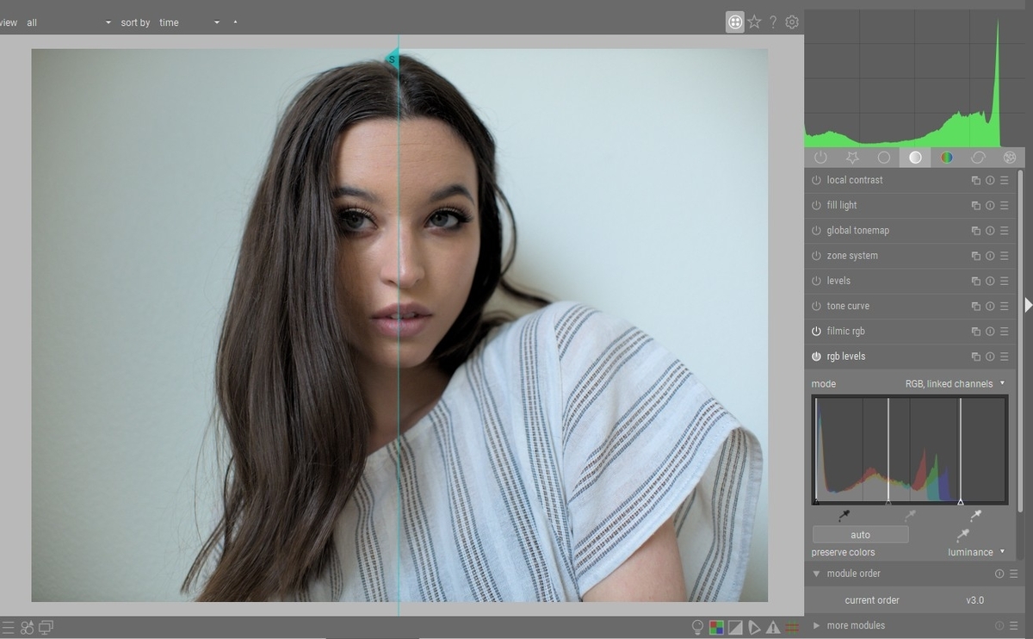Viewport: 1033px width, 639px height.
Task: Enable the levels module
Action: [816, 281]
